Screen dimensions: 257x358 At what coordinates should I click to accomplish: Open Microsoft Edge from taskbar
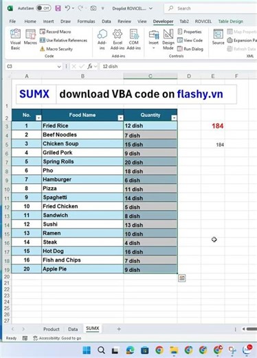click(x=130, y=350)
